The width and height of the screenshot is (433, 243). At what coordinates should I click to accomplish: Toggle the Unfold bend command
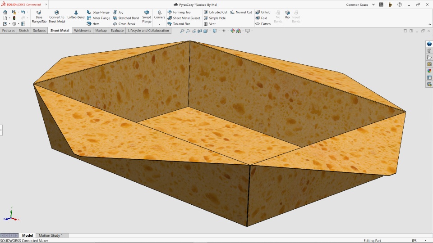263,12
